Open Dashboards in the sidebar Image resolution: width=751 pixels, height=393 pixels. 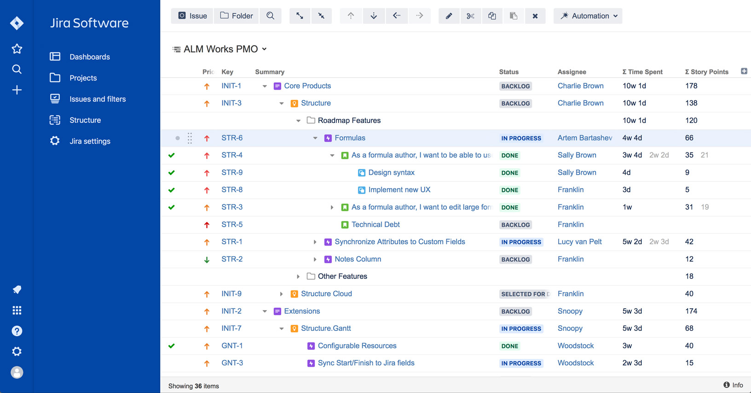[90, 57]
